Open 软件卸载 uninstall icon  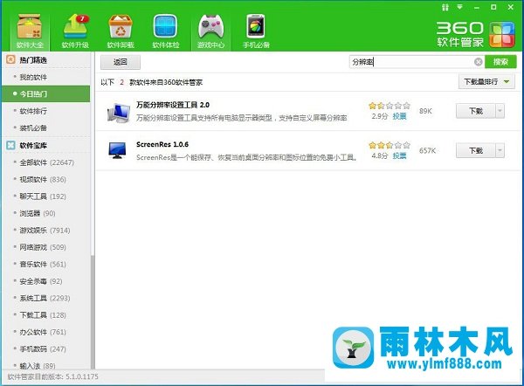click(x=121, y=31)
